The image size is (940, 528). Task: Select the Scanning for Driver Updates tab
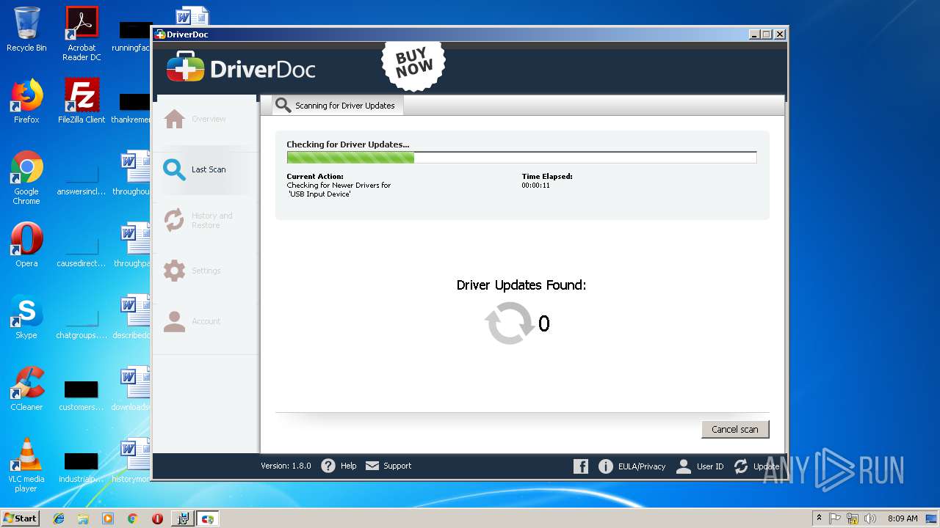[x=337, y=106]
